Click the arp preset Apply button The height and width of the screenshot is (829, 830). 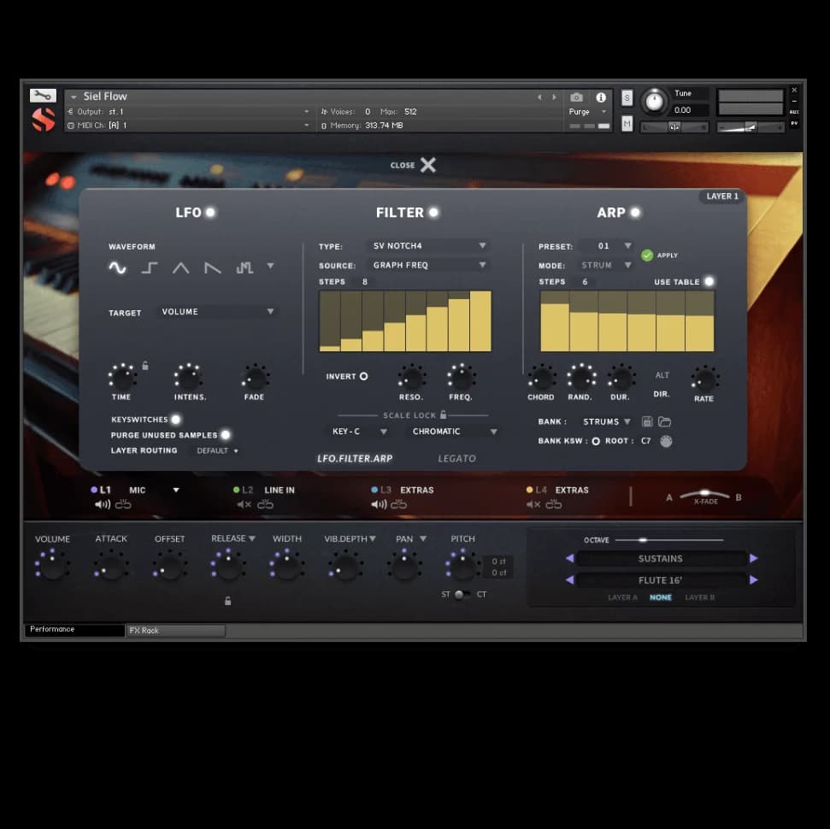pos(660,255)
